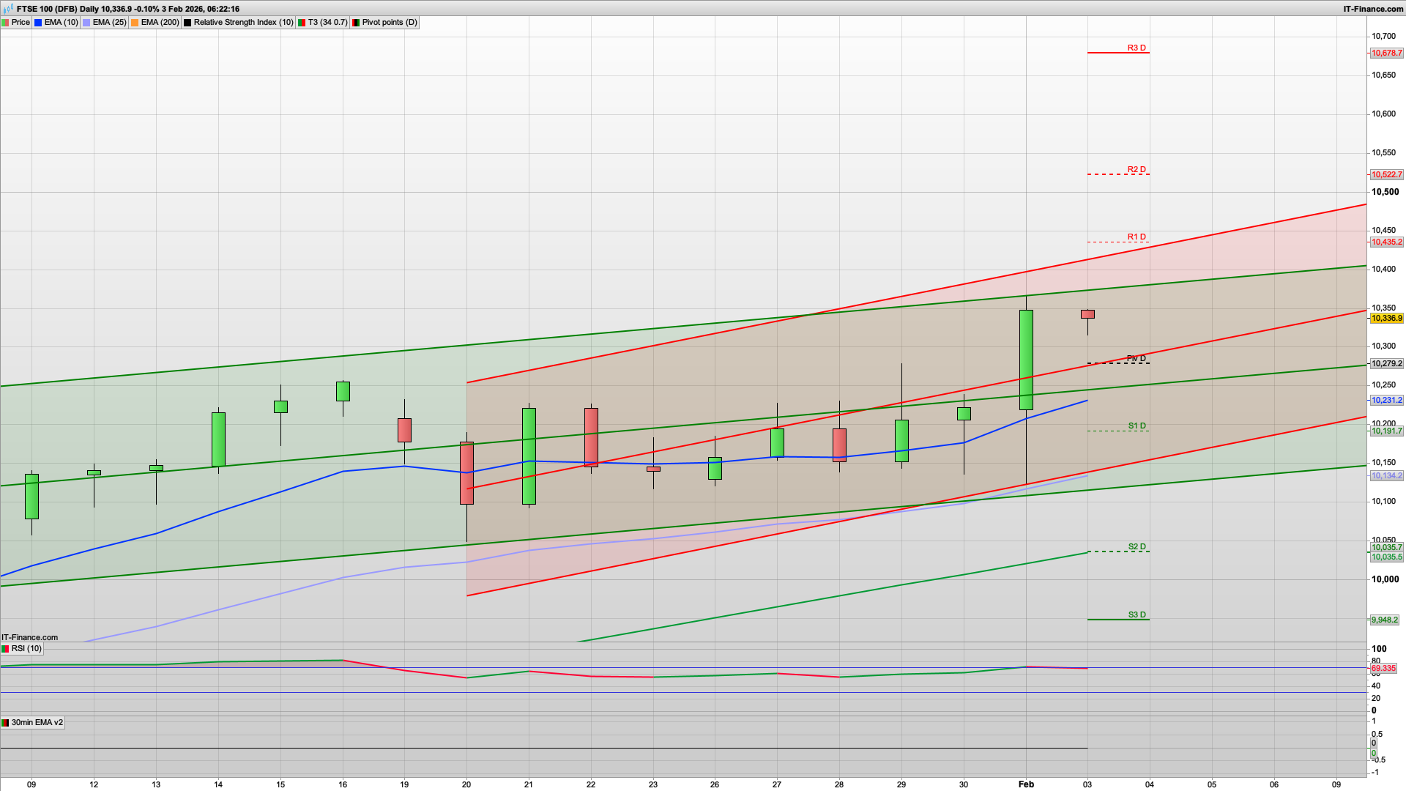Click the highlighted 10,336.9 price label

[x=1386, y=319]
